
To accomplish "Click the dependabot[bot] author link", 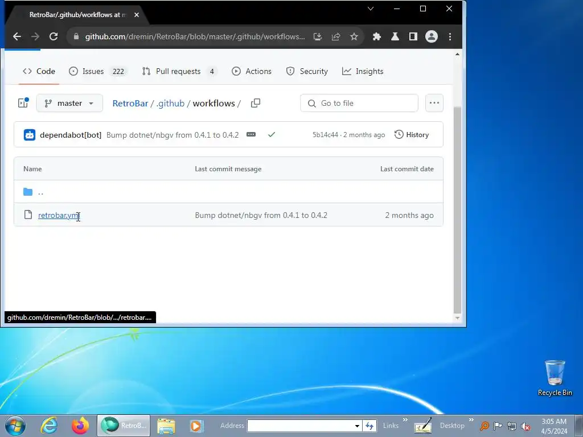I will 71,135.
